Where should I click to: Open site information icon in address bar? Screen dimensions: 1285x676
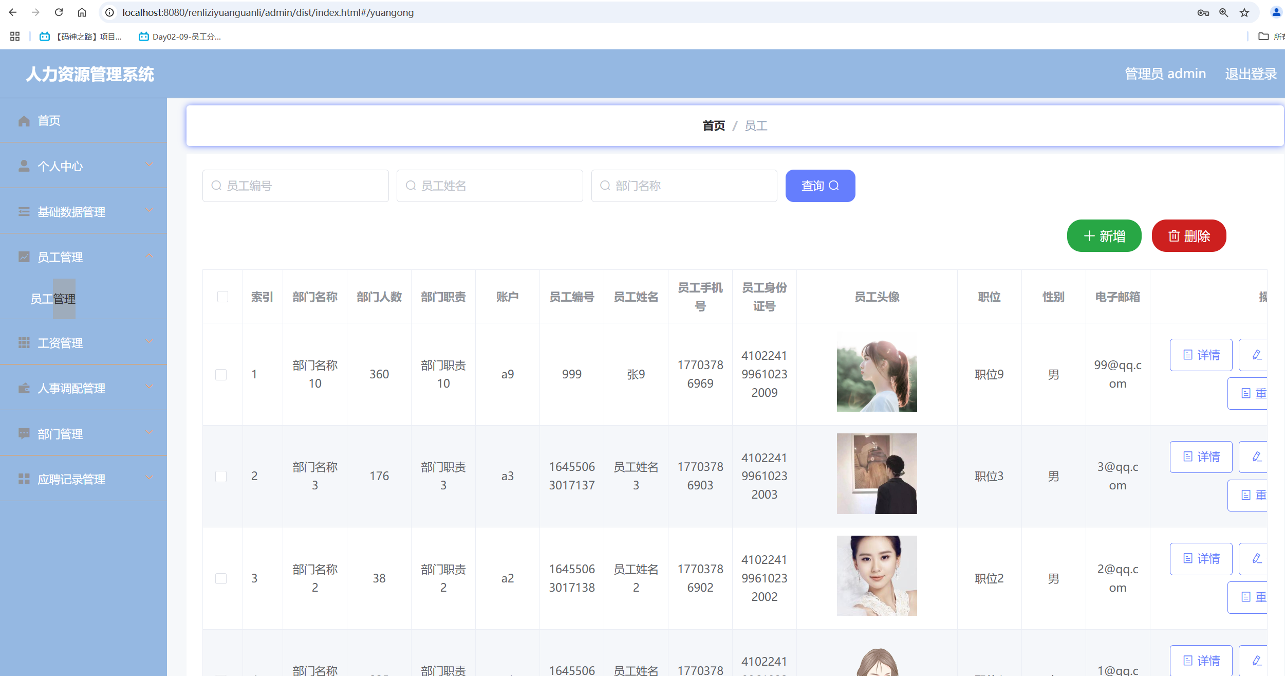tap(109, 12)
